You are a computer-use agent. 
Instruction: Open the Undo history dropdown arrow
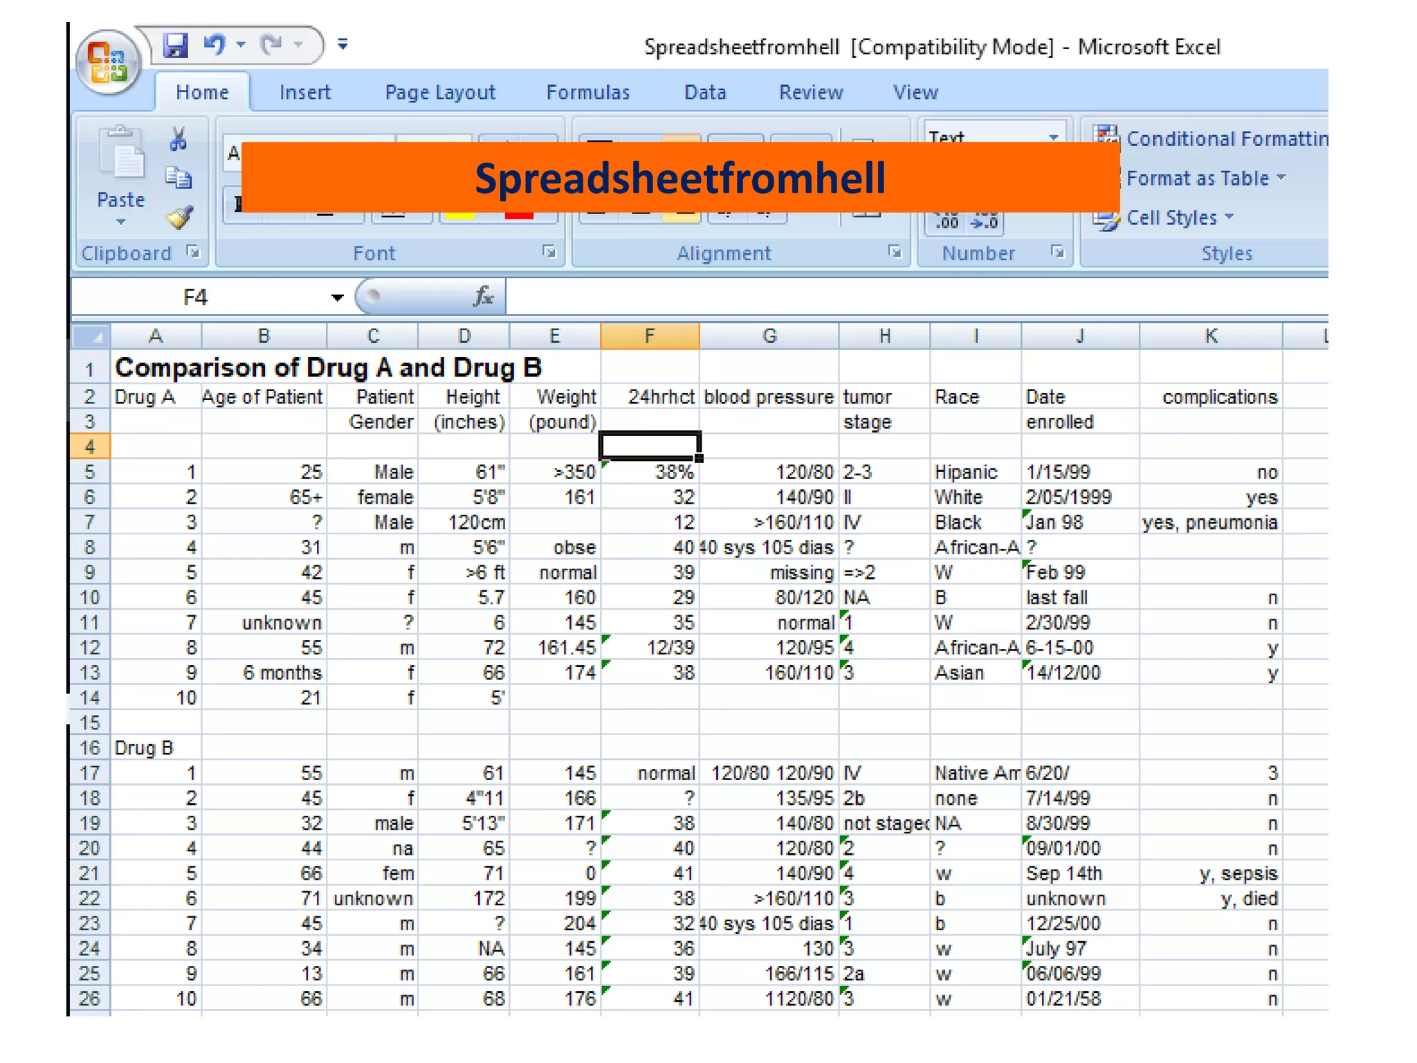pos(241,45)
